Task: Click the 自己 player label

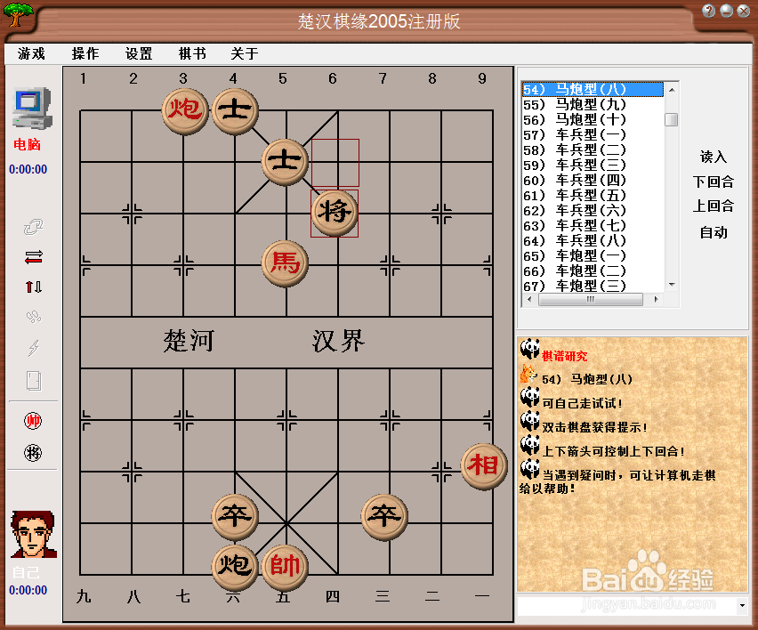Action: [x=26, y=572]
